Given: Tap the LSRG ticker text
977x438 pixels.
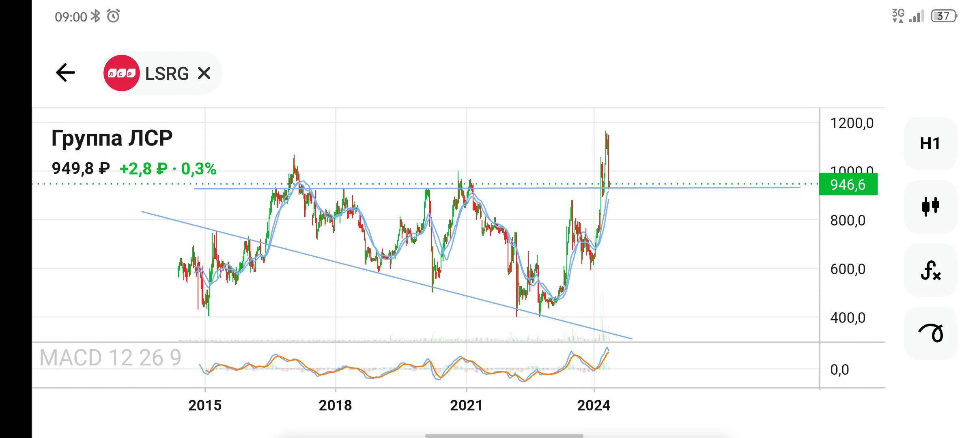Looking at the screenshot, I should click(167, 74).
